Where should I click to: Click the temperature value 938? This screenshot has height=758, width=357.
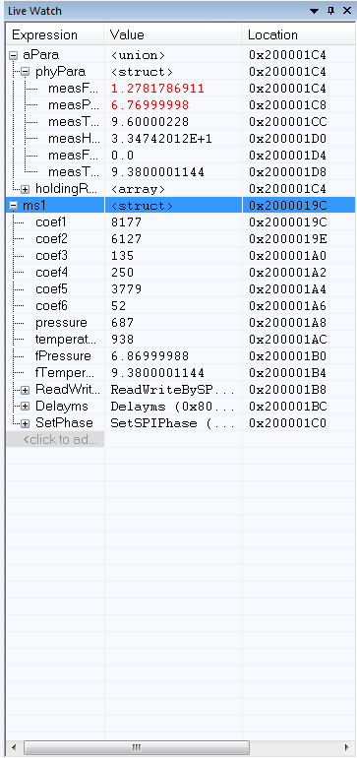click(x=122, y=340)
